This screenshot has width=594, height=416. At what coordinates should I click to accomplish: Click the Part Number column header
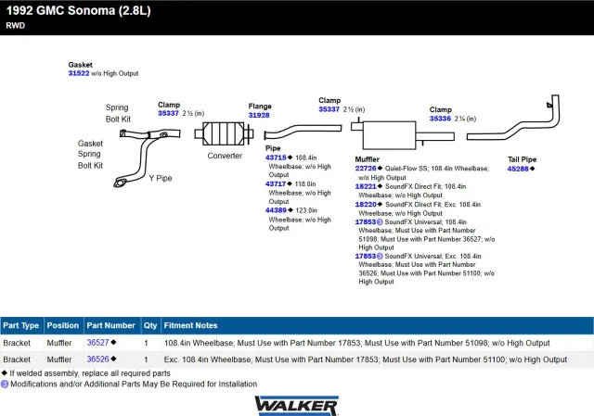click(110, 325)
